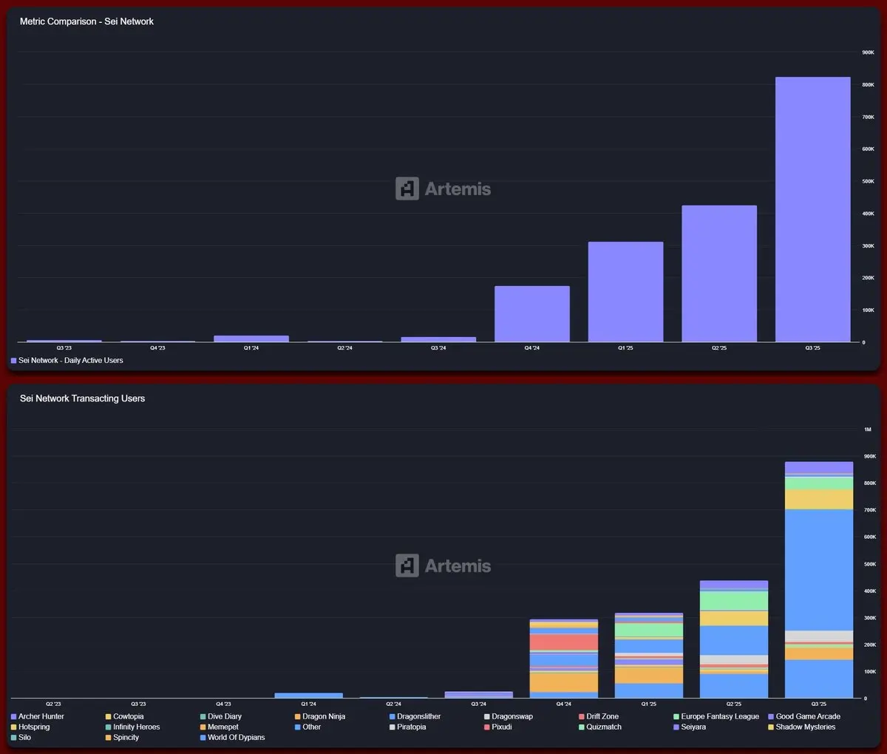Click the Shadow Mysteries legend swatch
The height and width of the screenshot is (754, 887).
[x=771, y=727]
